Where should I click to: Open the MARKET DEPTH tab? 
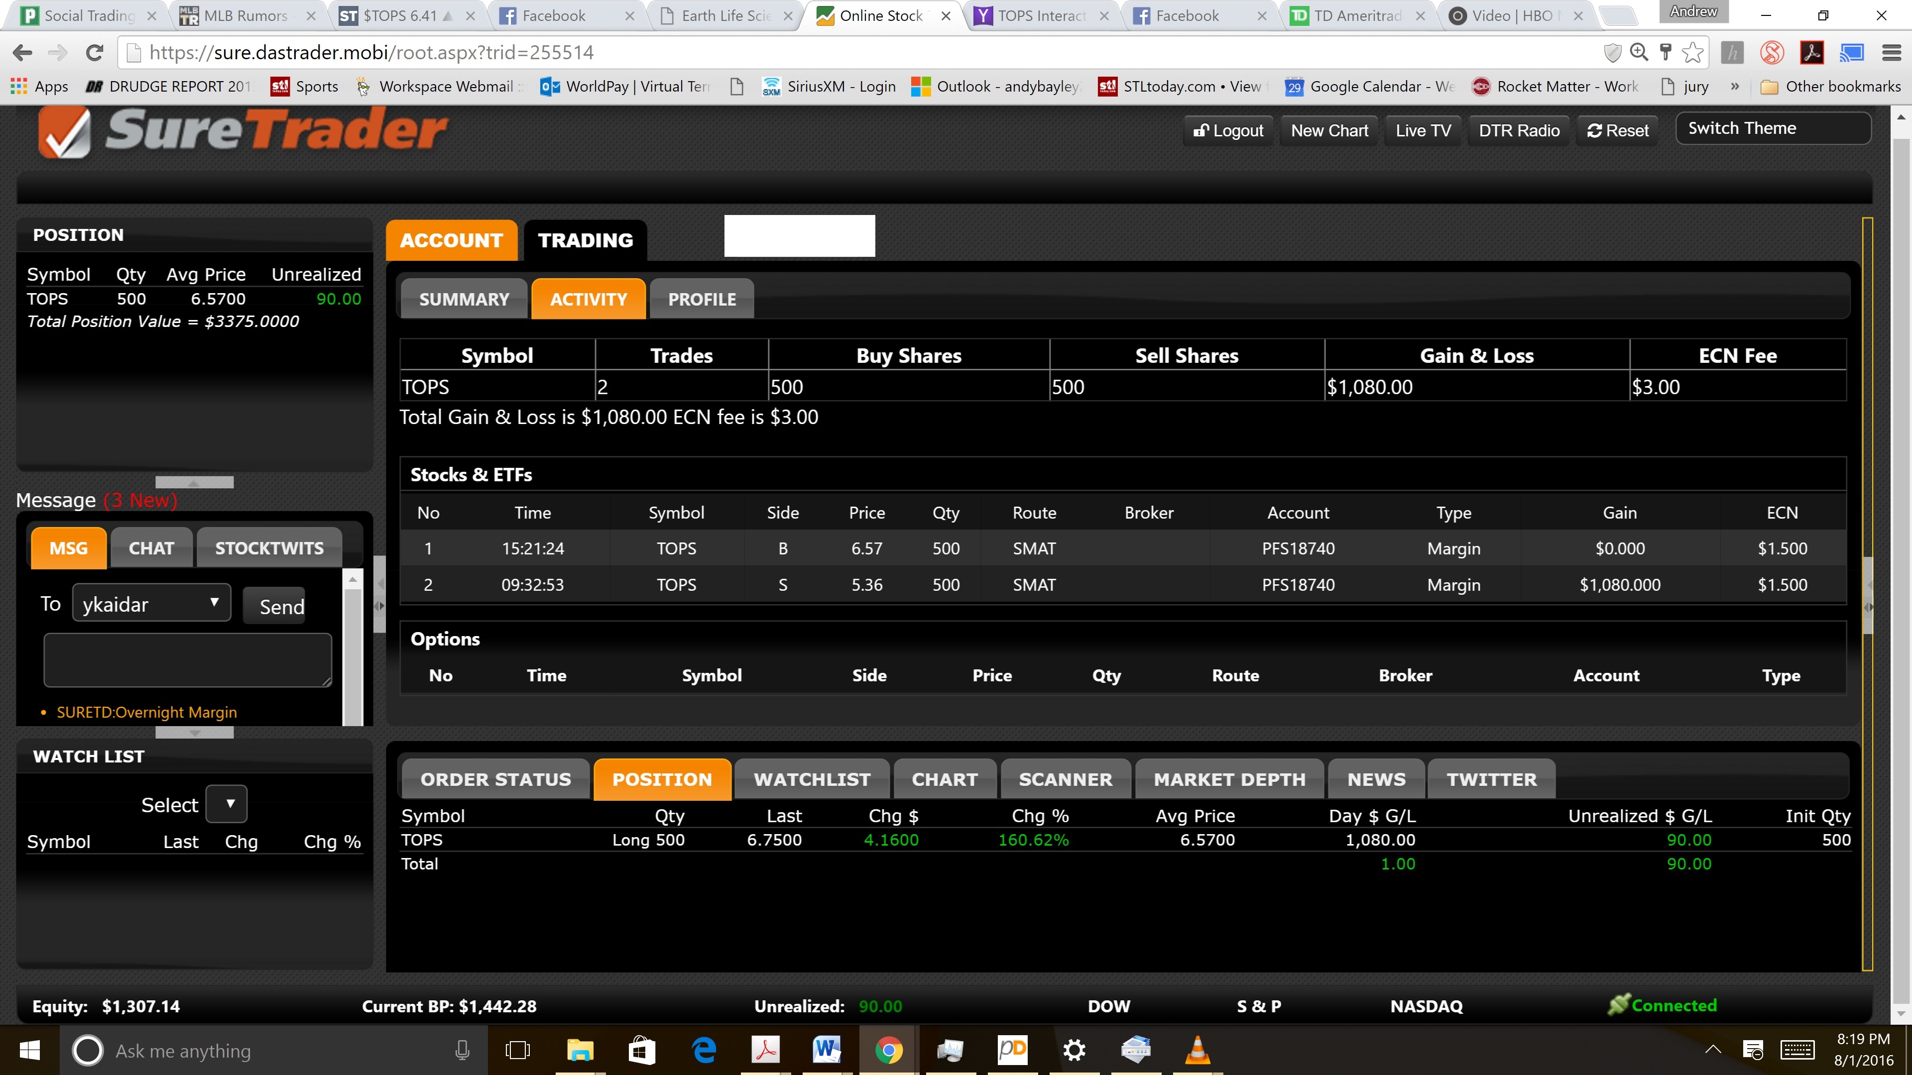[1229, 780]
